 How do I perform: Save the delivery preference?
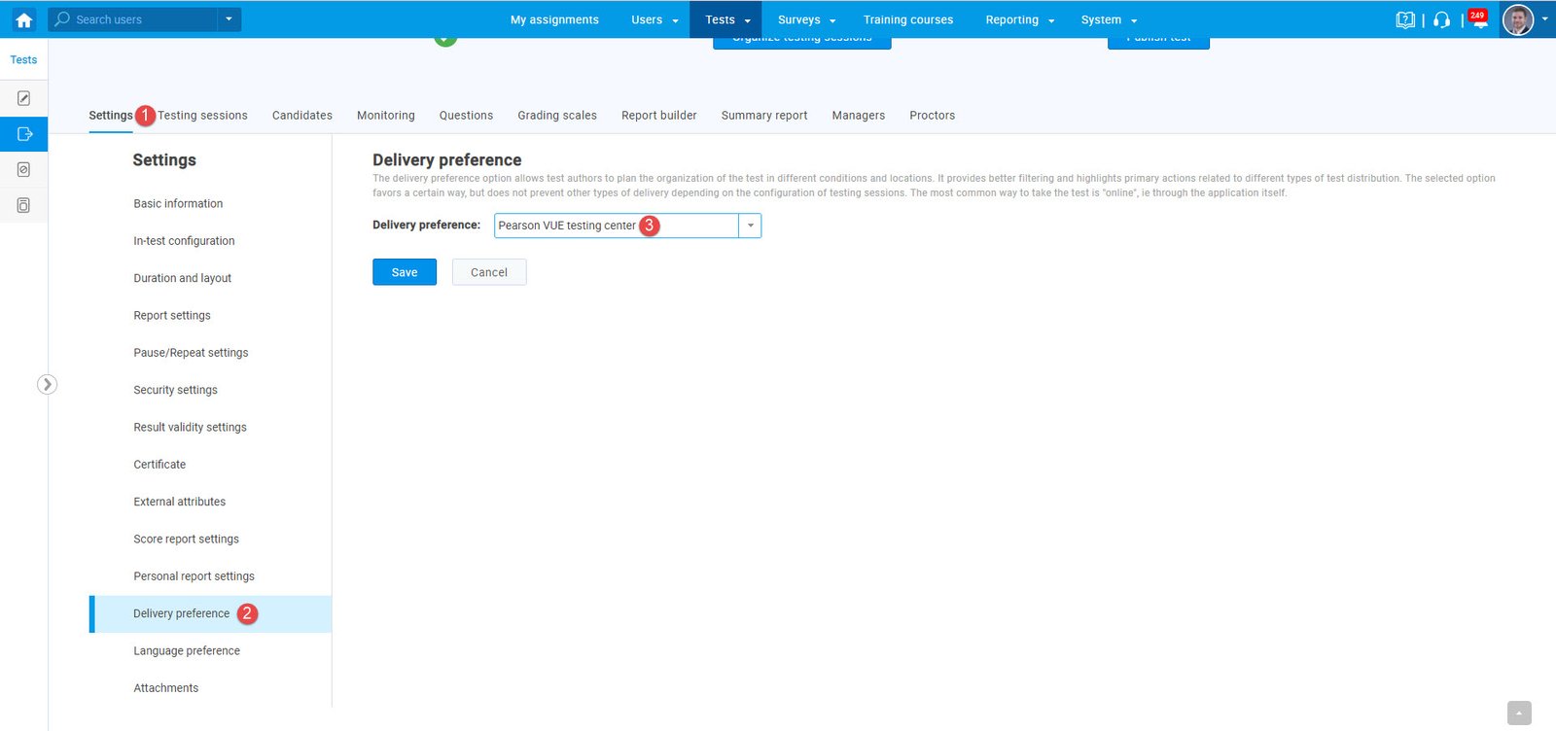point(404,272)
